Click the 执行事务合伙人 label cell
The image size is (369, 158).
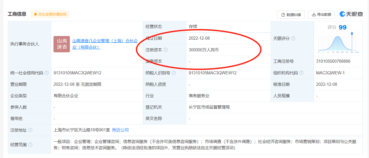tap(29, 44)
